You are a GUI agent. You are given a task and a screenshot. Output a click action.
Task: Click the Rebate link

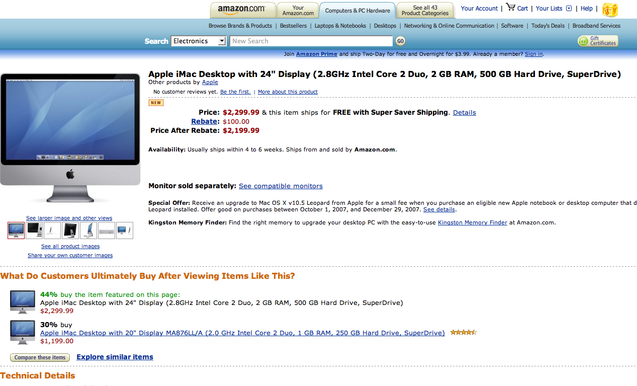point(204,121)
